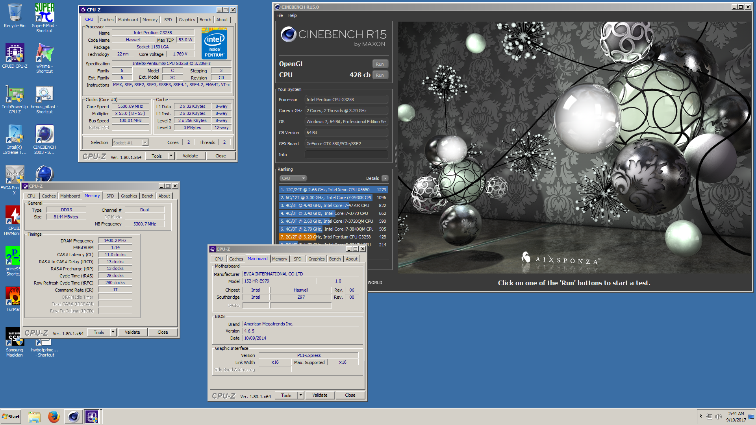This screenshot has height=425, width=756.
Task: Click the Intel Pentium logo in CPU-Z
Action: (x=214, y=43)
